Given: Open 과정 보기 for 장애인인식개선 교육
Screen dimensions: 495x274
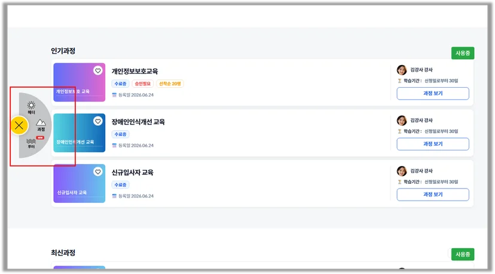Looking at the screenshot, I should pos(433,144).
